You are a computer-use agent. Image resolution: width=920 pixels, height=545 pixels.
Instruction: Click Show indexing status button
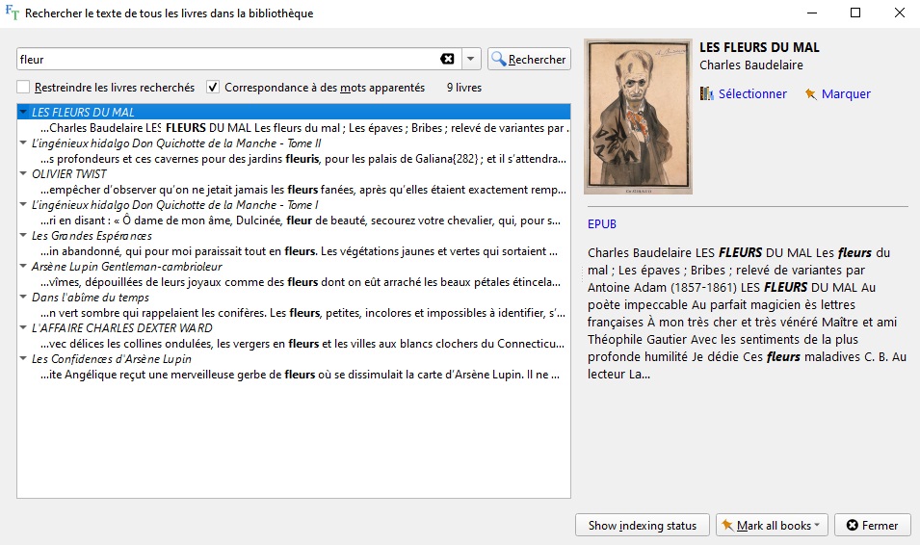643,525
